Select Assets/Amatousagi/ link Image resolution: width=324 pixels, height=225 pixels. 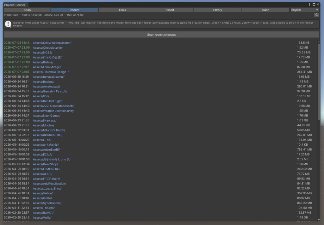click(x=46, y=87)
